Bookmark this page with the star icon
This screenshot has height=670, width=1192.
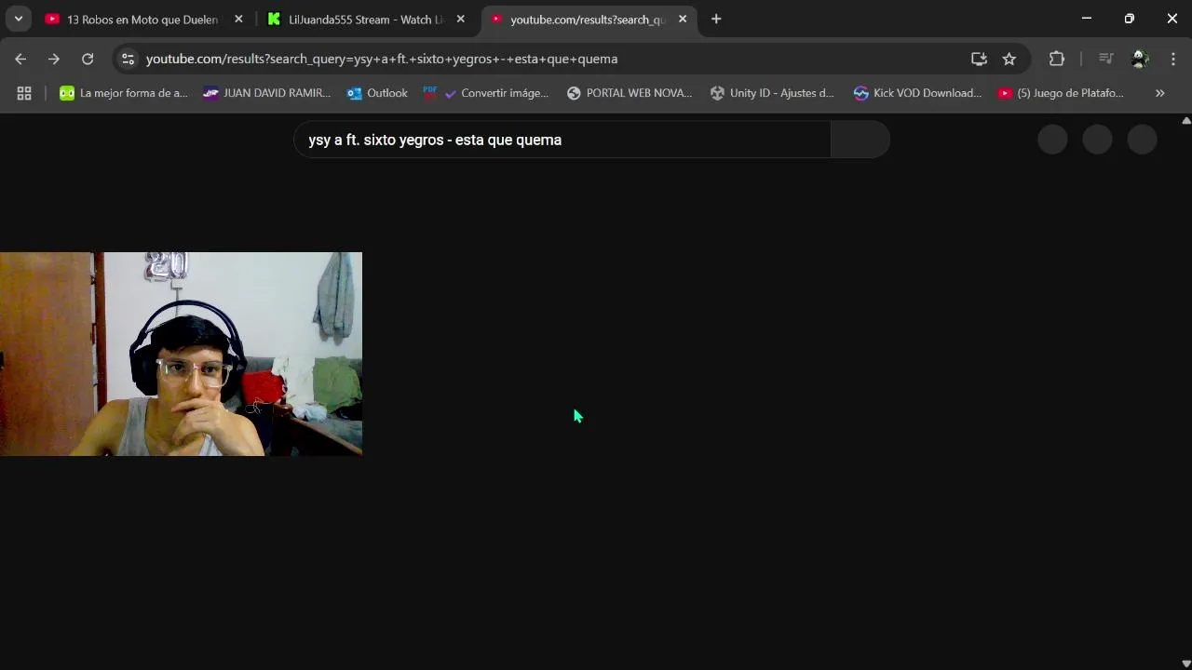point(1009,59)
